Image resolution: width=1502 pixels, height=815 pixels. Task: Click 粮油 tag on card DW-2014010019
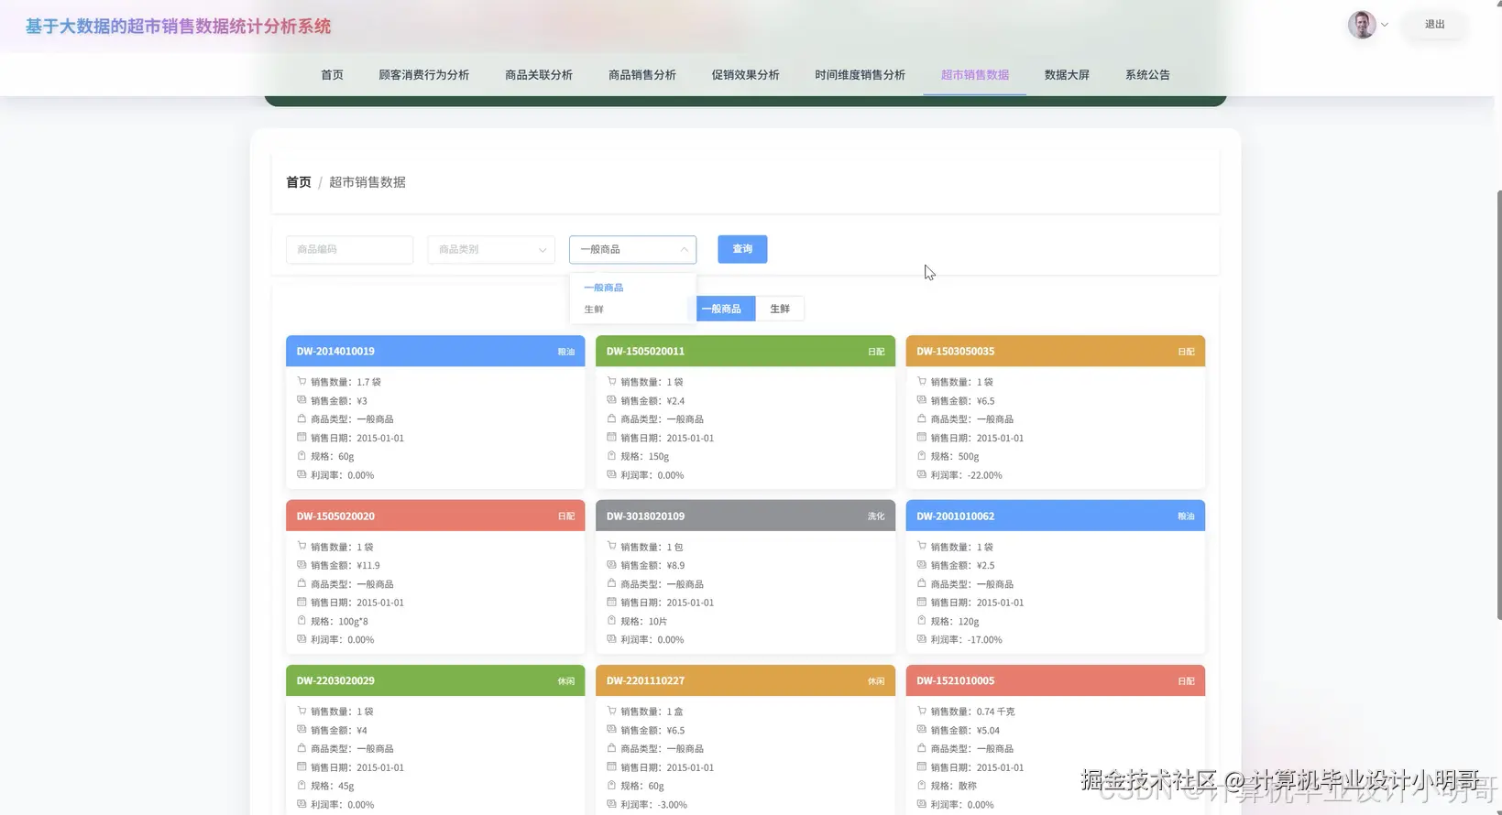tap(566, 352)
